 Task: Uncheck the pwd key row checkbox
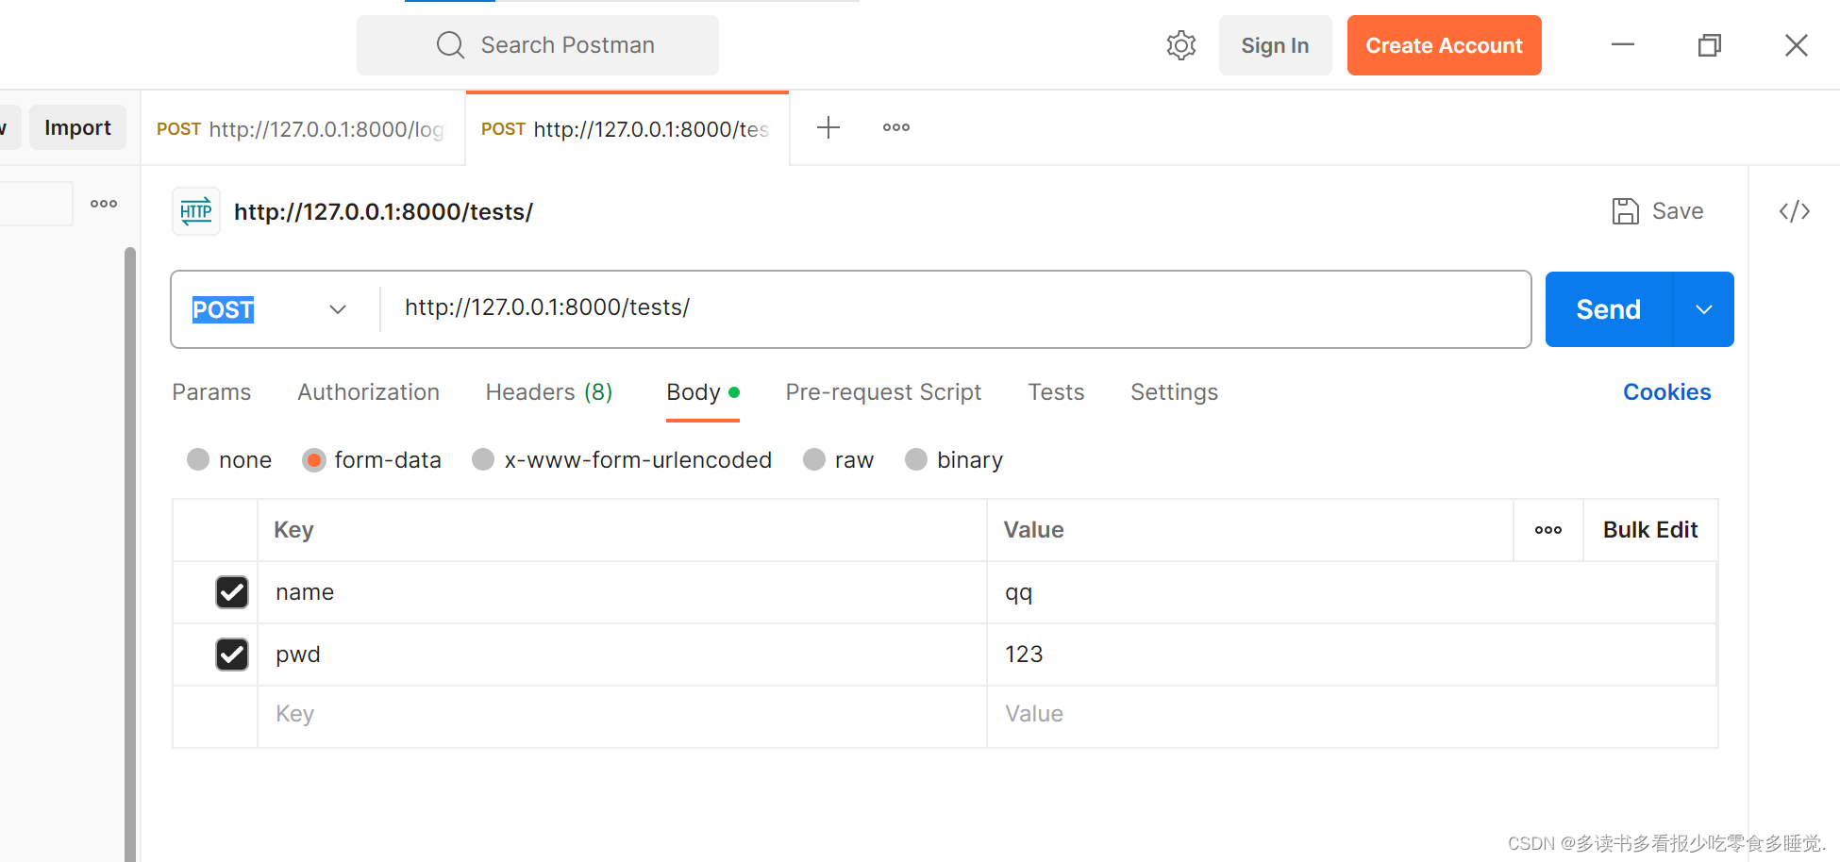pos(232,655)
